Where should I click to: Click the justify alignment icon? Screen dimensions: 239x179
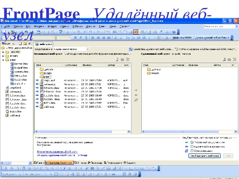109,37
